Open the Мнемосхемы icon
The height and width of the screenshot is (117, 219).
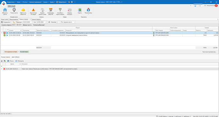click(x=88, y=11)
